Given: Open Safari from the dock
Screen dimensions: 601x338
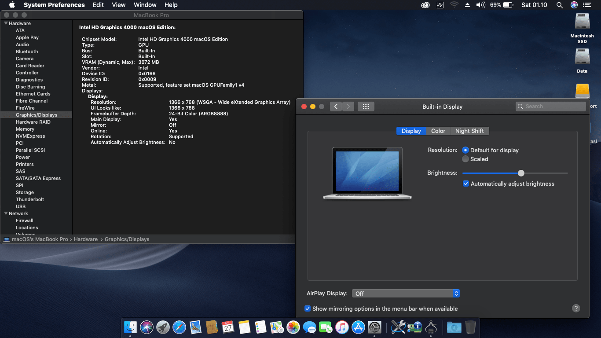Looking at the screenshot, I should coord(179,327).
